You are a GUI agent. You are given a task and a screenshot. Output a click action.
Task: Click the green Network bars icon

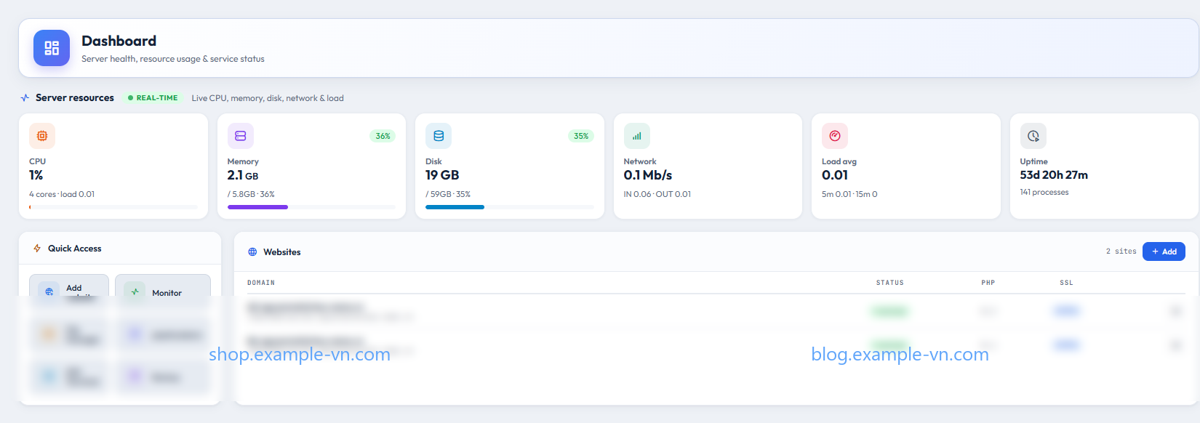[637, 136]
